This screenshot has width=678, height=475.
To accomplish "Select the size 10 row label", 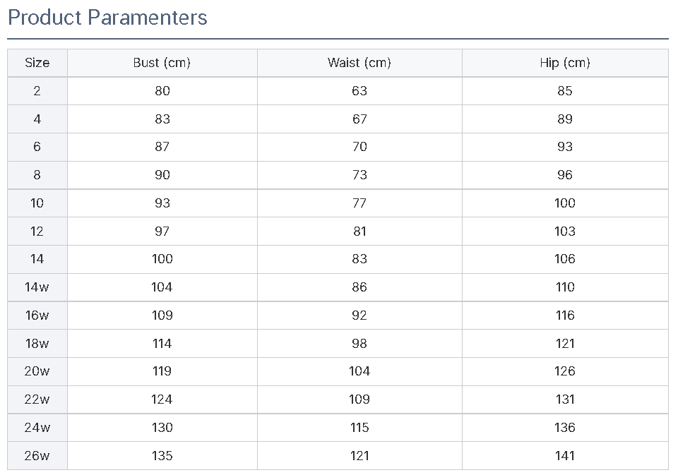I will click(37, 203).
